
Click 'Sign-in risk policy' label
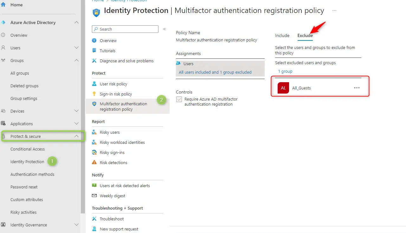tap(116, 94)
